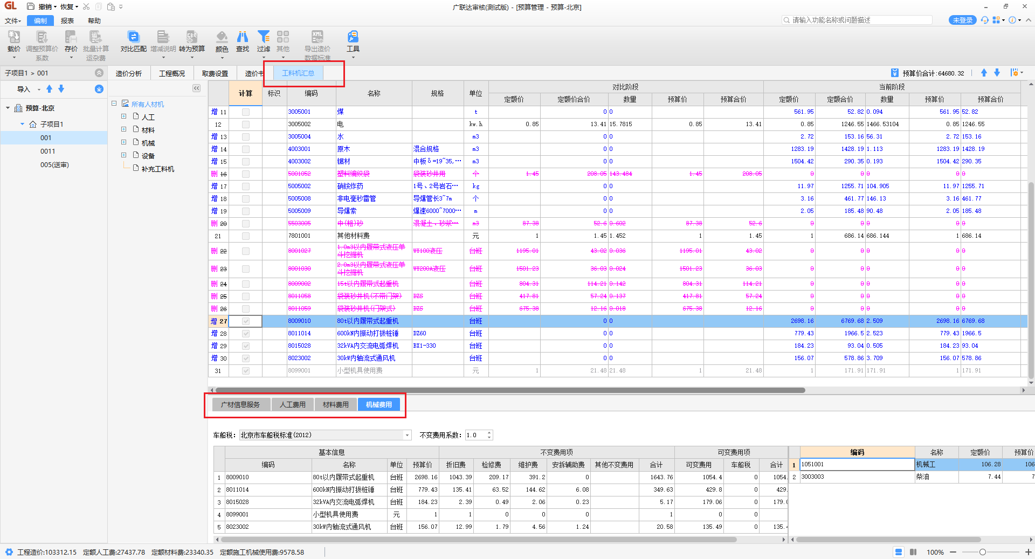
Task: Click the 导入 import button
Action: click(23, 89)
